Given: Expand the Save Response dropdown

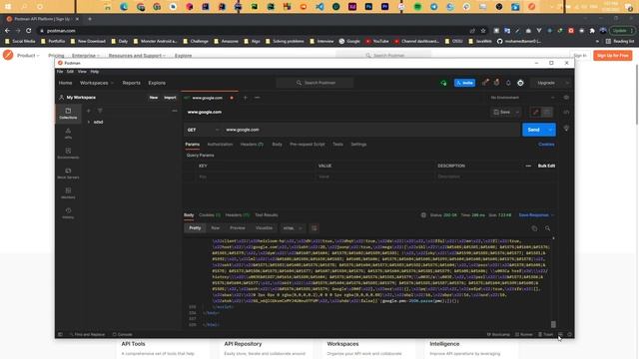Looking at the screenshot, I should click(536, 215).
